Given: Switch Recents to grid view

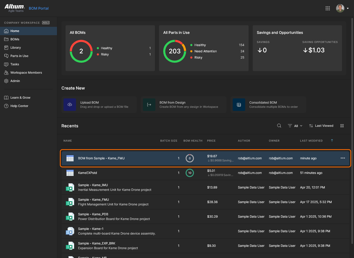Looking at the screenshot, I should pyautogui.click(x=342, y=126).
